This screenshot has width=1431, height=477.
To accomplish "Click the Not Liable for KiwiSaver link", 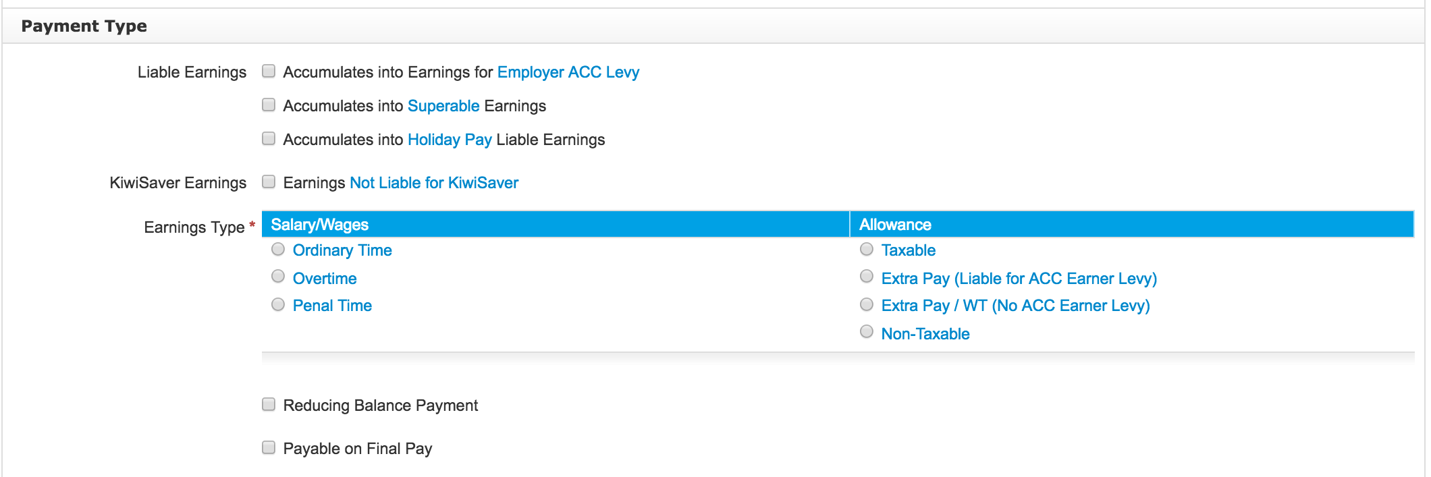I will point(434,183).
